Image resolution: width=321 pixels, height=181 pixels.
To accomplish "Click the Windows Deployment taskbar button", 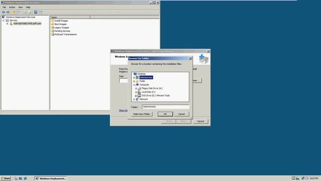I will pos(51,178).
